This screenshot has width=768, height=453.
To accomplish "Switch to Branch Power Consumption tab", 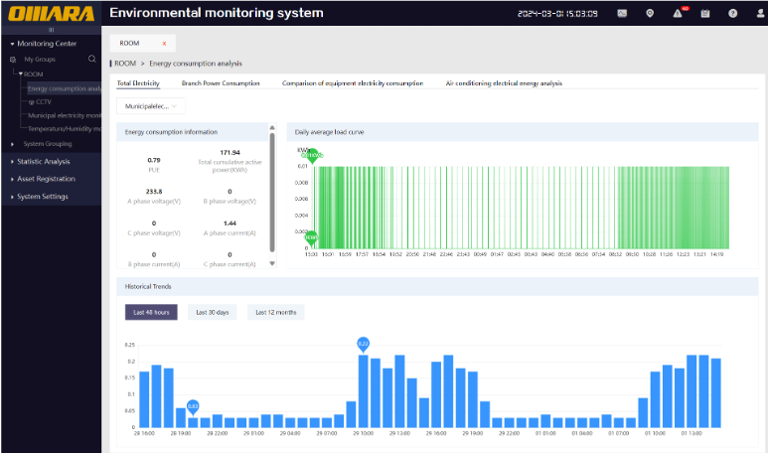I will tap(221, 83).
